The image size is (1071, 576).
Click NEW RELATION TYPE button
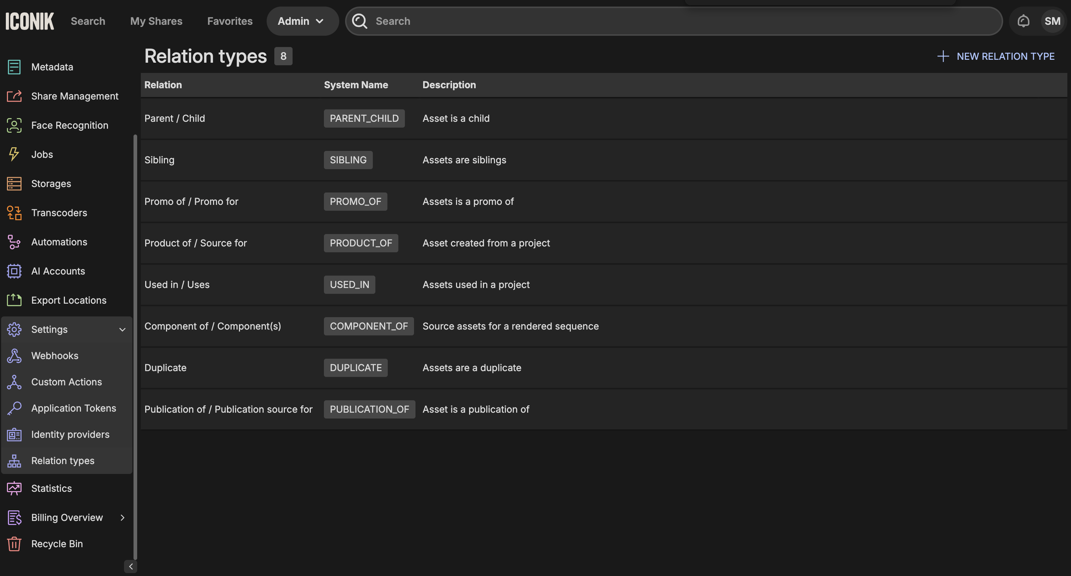pyautogui.click(x=996, y=56)
